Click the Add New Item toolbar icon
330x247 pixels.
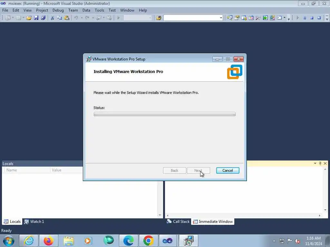[18, 18]
